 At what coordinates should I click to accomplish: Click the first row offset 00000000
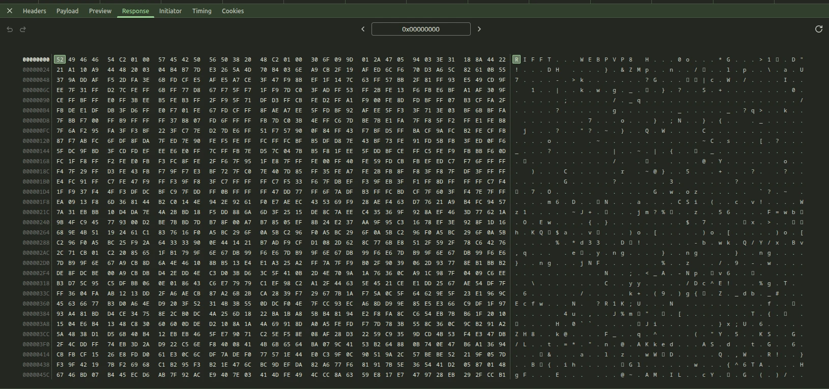click(36, 59)
